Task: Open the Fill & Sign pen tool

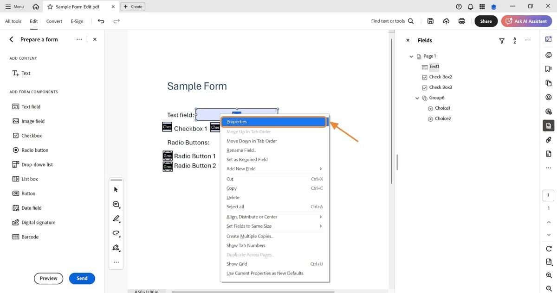Action: click(x=116, y=248)
